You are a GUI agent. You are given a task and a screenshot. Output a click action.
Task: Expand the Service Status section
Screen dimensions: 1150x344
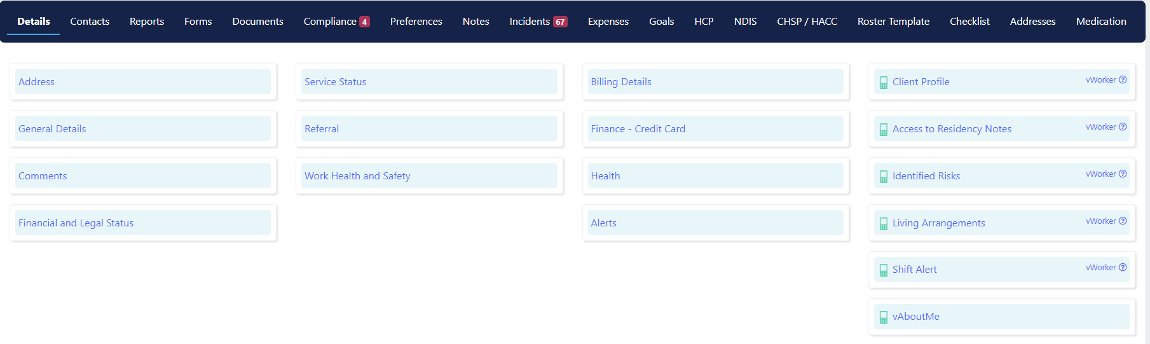point(429,81)
